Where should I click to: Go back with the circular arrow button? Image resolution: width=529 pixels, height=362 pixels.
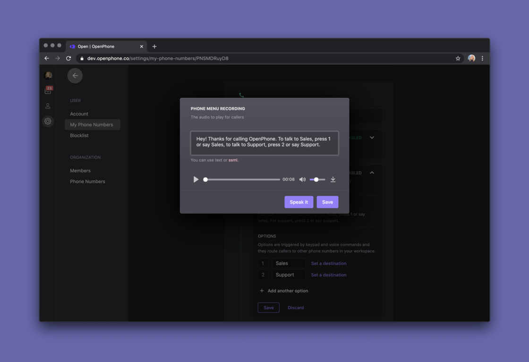pyautogui.click(x=75, y=76)
